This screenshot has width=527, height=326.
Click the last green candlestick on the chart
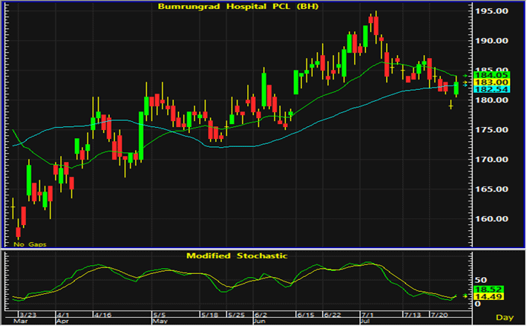[456, 88]
